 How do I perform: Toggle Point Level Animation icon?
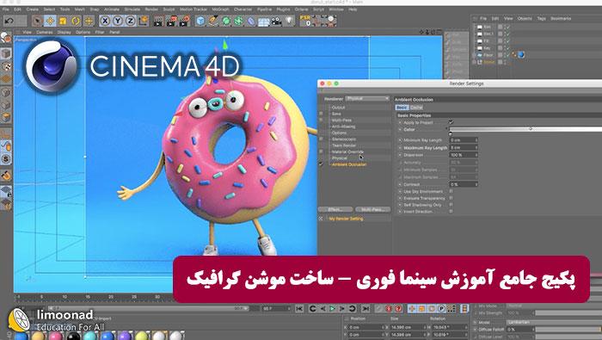pyautogui.click(x=451, y=308)
